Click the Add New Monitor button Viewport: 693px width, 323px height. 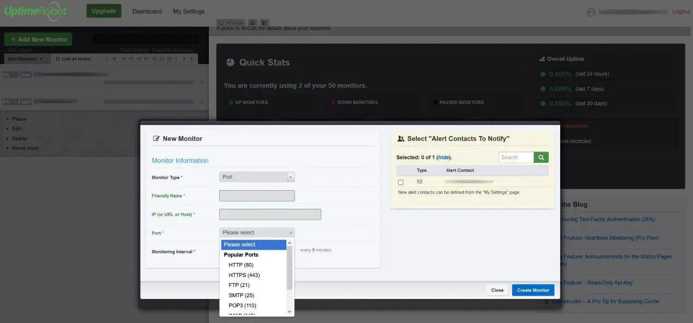coord(38,39)
